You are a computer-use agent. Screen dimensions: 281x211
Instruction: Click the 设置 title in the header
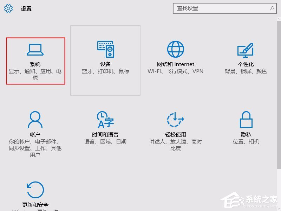pyautogui.click(x=27, y=8)
